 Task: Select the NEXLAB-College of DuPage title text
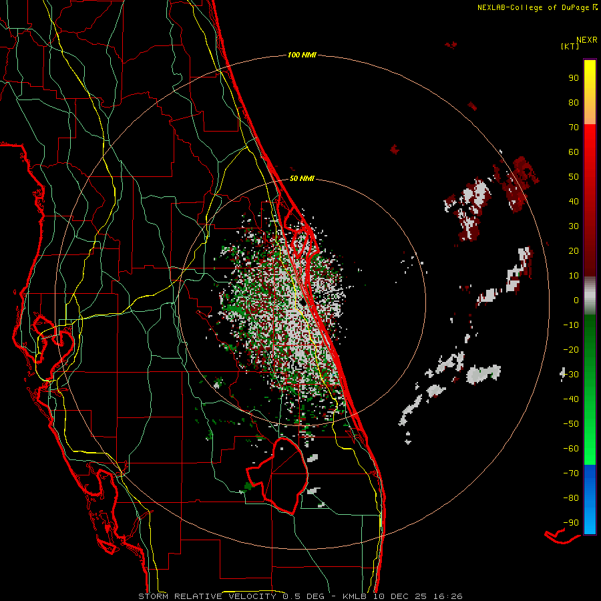pos(533,7)
